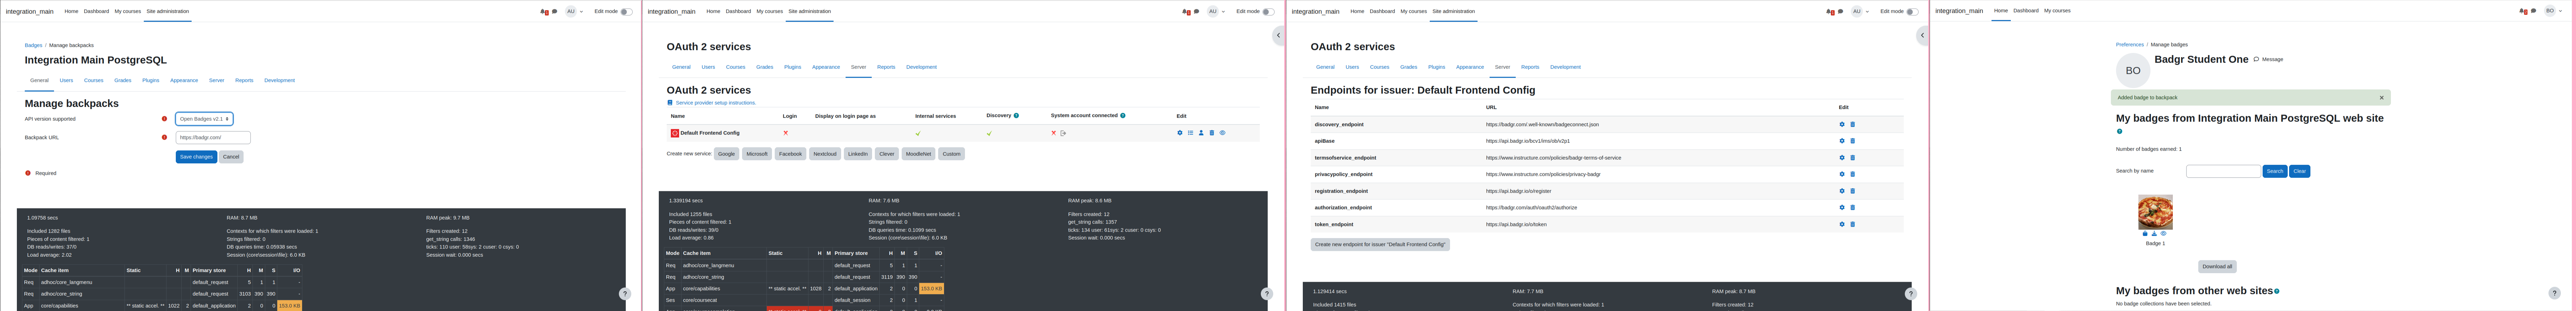This screenshot has width=2576, height=311.
Task: Toggle visibility eye of Default Frontend Config
Action: click(1222, 133)
